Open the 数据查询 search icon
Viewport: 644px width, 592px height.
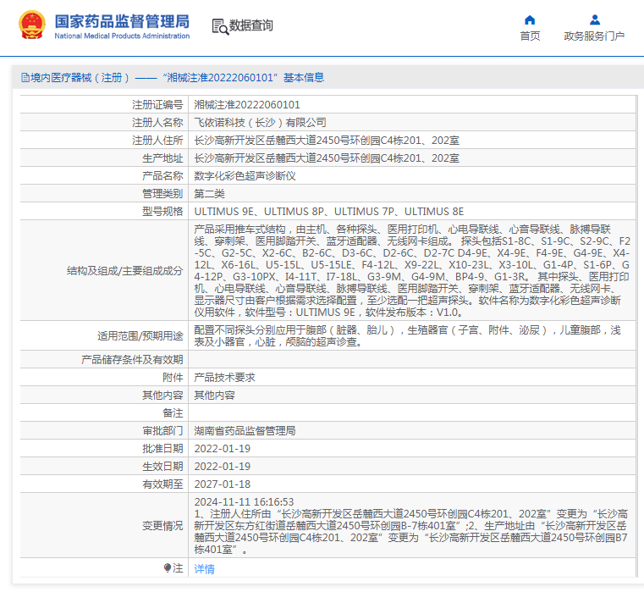tap(220, 26)
